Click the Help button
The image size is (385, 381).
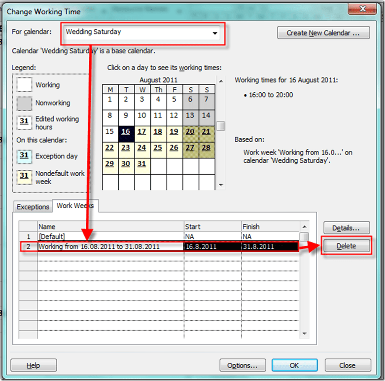pyautogui.click(x=33, y=365)
